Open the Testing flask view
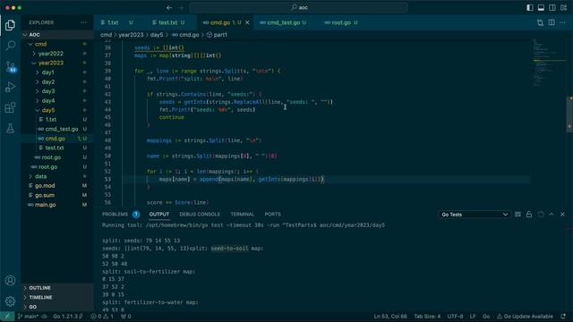 [x=10, y=128]
